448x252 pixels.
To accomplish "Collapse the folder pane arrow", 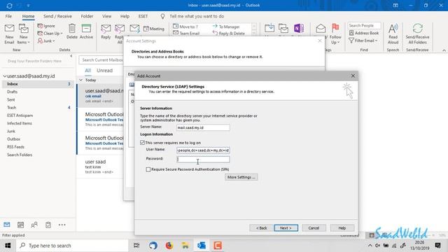I will [71, 56].
